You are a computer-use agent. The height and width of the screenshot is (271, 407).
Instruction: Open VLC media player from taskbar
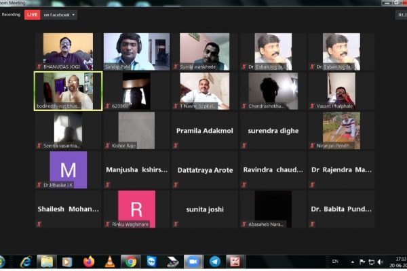pos(109,262)
